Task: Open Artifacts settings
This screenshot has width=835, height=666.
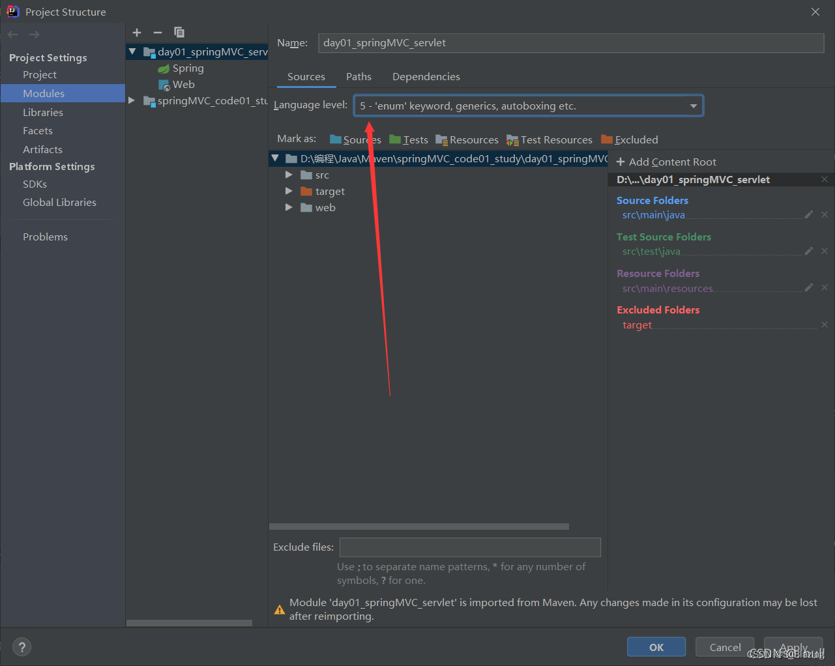Action: 42,149
